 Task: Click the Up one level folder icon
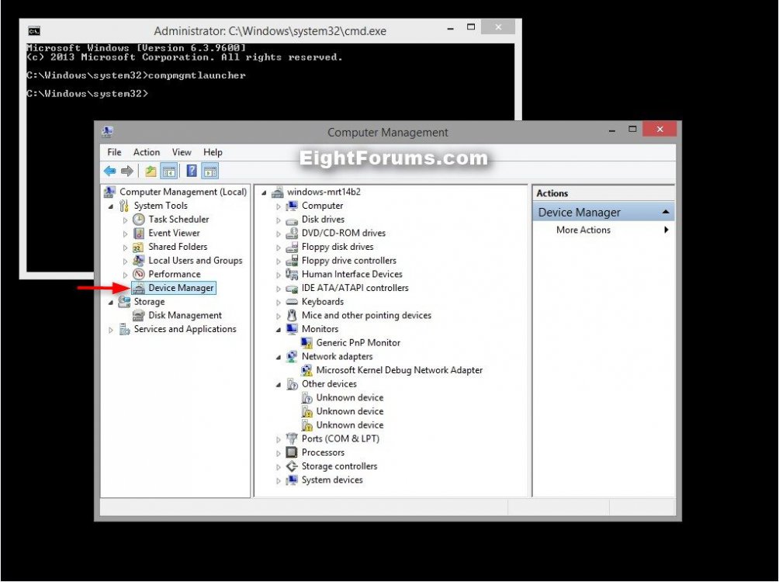pyautogui.click(x=151, y=171)
